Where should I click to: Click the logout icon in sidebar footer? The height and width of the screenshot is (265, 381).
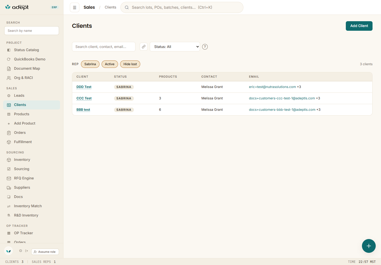coord(27,251)
